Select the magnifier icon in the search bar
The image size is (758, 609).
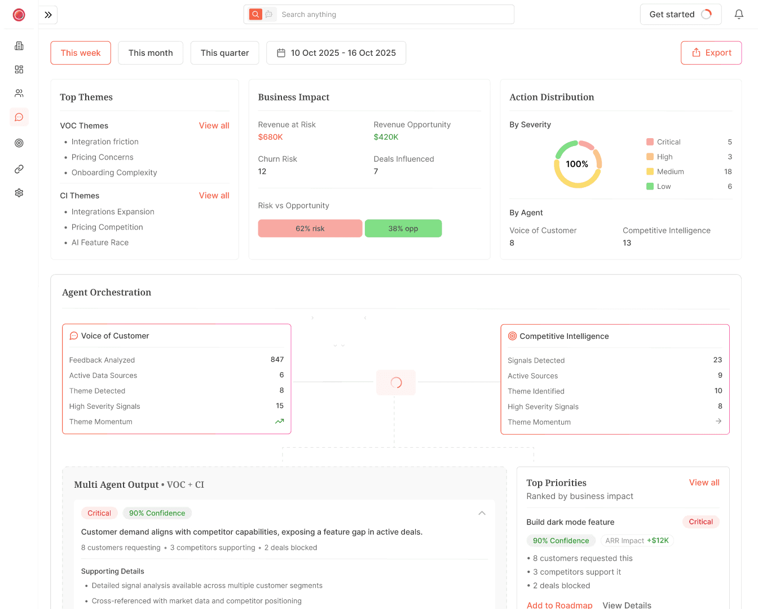[257, 14]
